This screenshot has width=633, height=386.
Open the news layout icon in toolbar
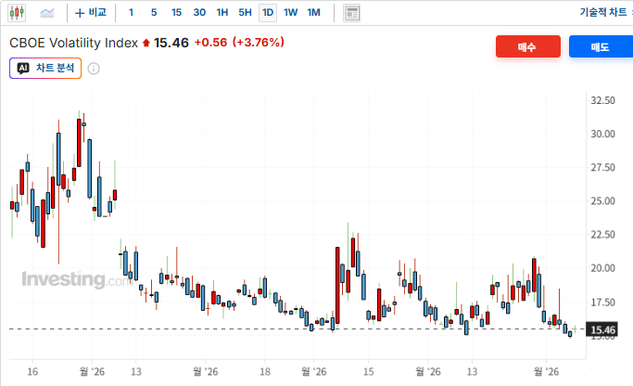(x=351, y=13)
